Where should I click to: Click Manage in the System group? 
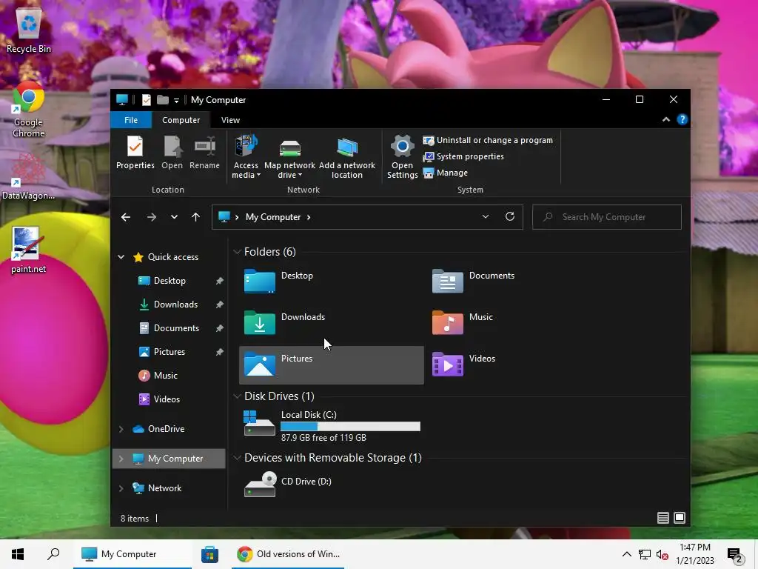coord(445,173)
